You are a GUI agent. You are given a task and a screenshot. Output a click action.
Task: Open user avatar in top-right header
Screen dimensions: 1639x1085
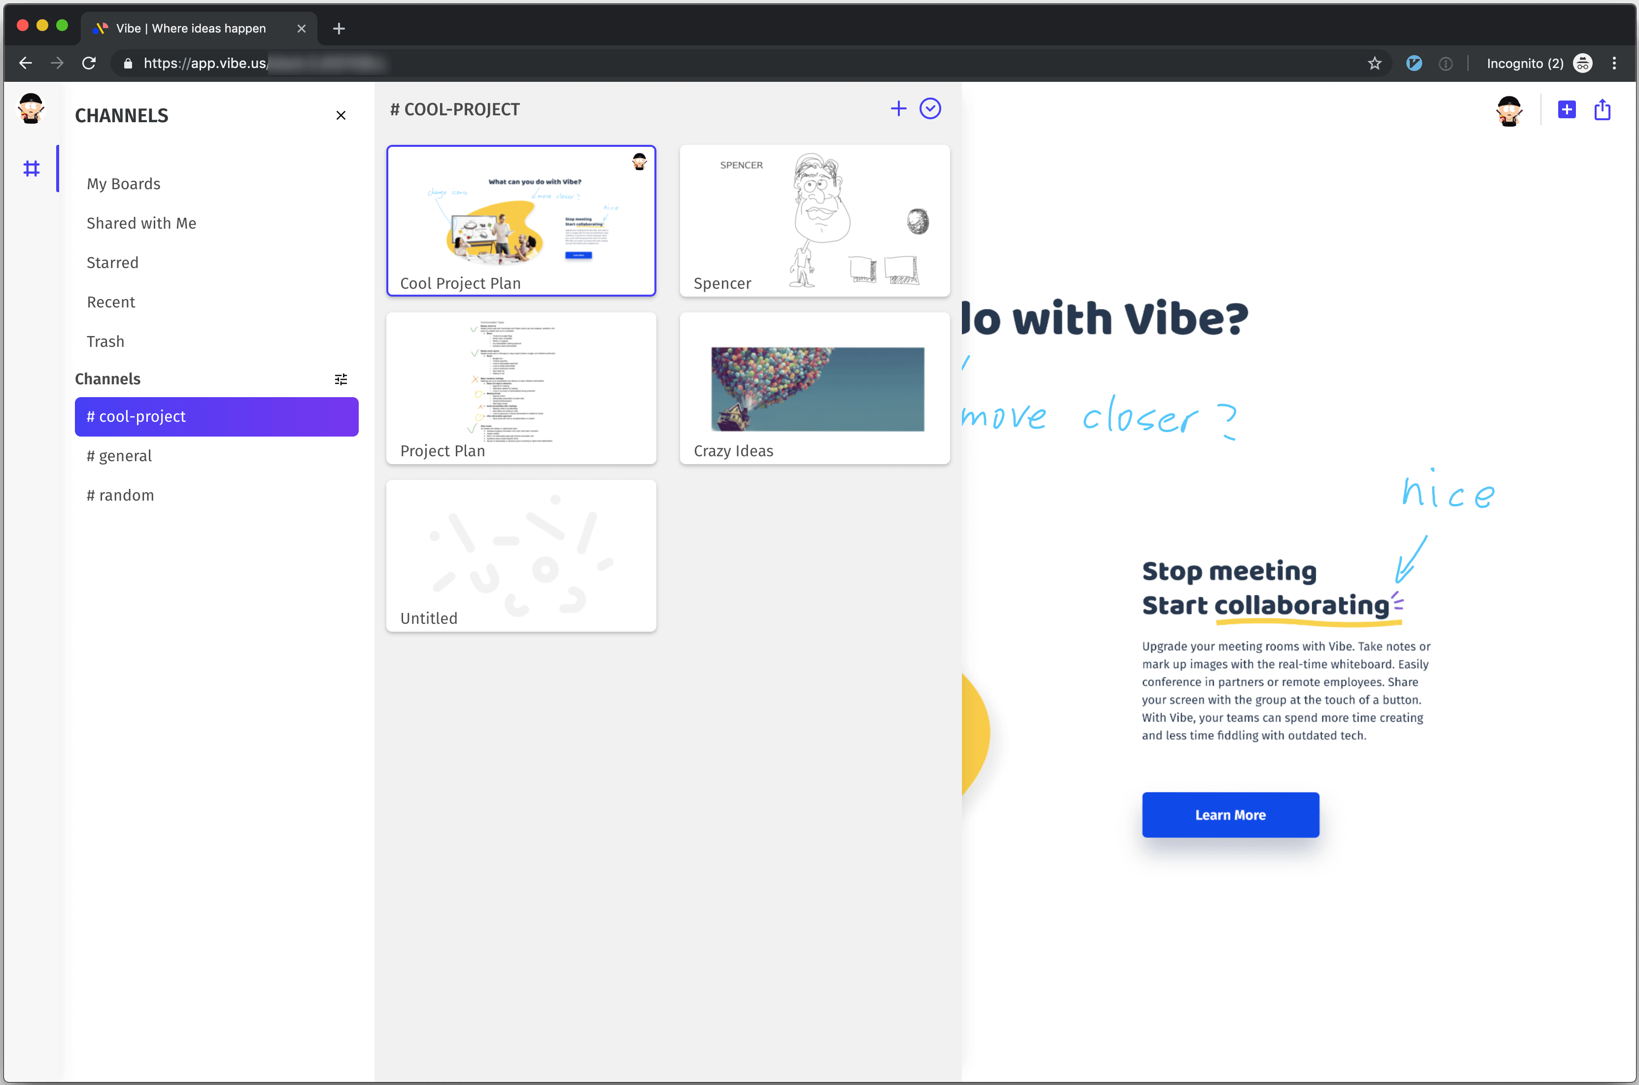[1509, 111]
